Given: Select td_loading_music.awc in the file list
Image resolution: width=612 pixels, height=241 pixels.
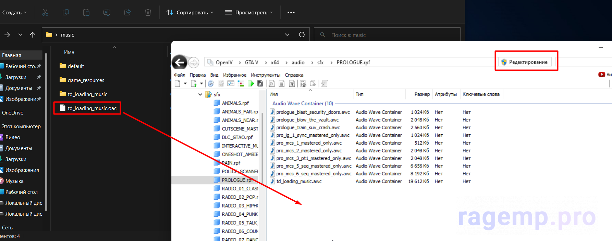Looking at the screenshot, I should tap(299, 181).
